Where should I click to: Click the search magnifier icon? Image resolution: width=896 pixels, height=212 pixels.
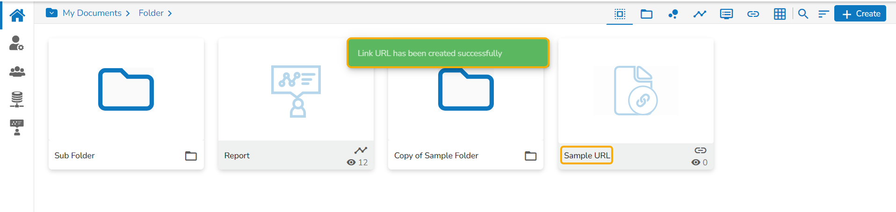803,14
